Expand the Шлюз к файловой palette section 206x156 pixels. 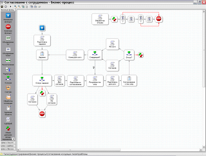click(8, 146)
